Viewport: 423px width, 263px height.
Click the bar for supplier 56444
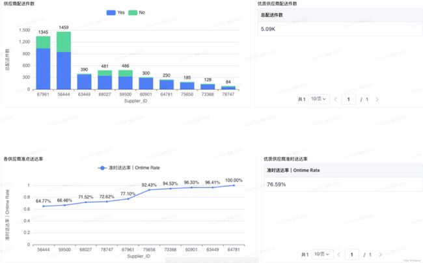tap(64, 61)
